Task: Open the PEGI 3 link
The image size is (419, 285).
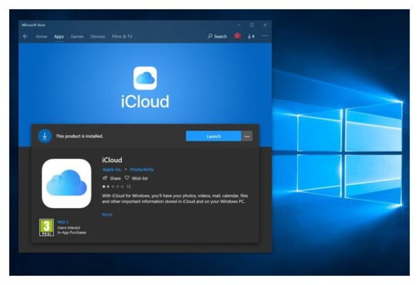Action: point(63,222)
